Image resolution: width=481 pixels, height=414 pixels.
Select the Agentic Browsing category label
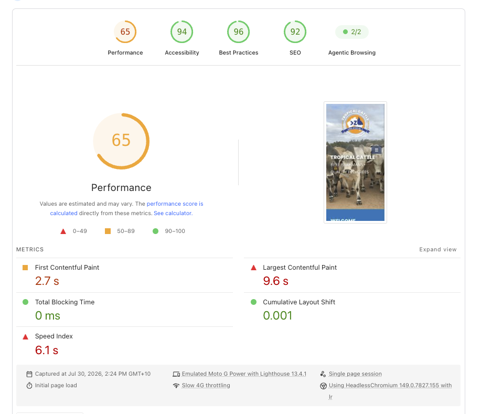pos(352,53)
